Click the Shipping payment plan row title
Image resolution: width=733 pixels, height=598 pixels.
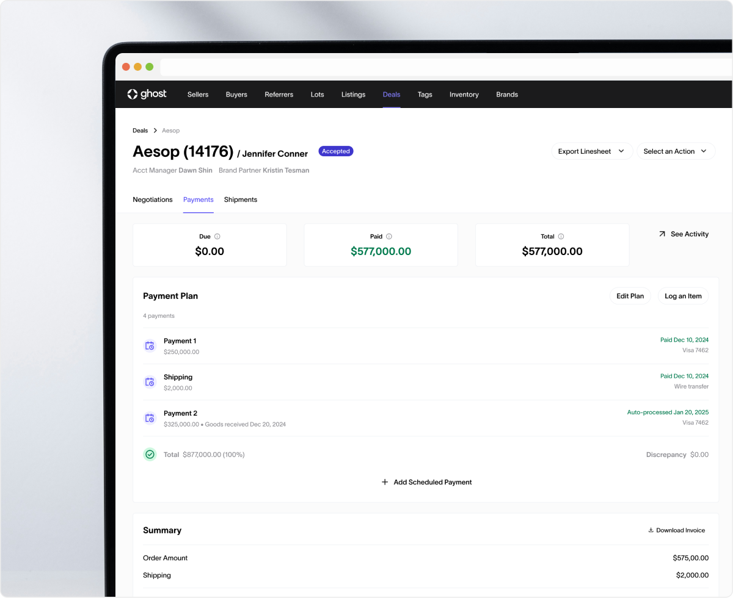(178, 377)
